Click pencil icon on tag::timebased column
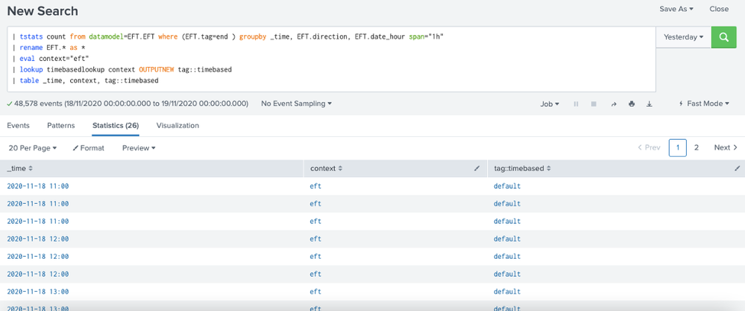745x311 pixels. point(736,169)
